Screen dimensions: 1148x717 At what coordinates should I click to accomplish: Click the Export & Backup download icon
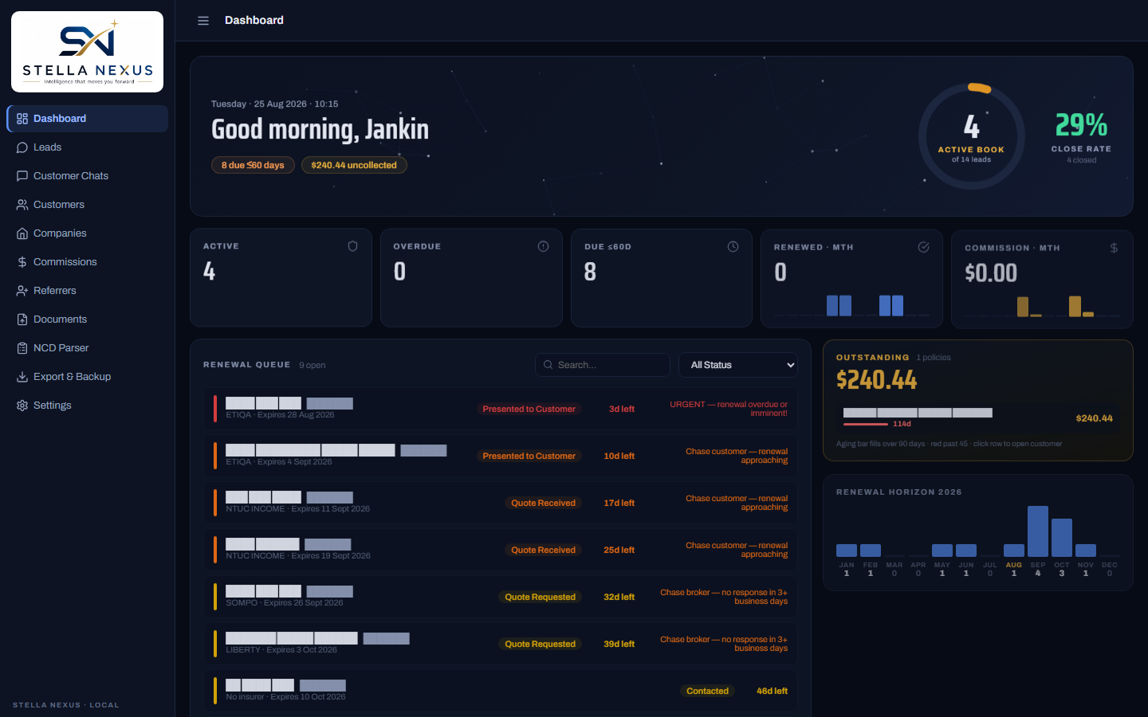[x=22, y=377]
